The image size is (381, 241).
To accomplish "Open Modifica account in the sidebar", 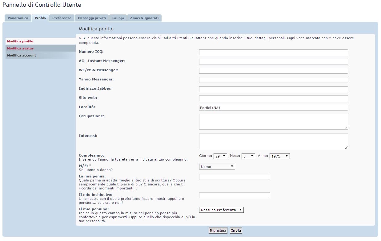I will click(x=22, y=56).
